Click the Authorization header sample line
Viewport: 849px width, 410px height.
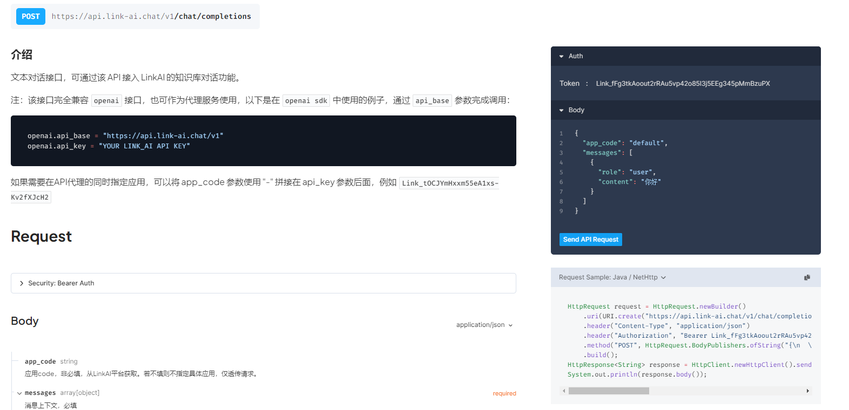[697, 336]
